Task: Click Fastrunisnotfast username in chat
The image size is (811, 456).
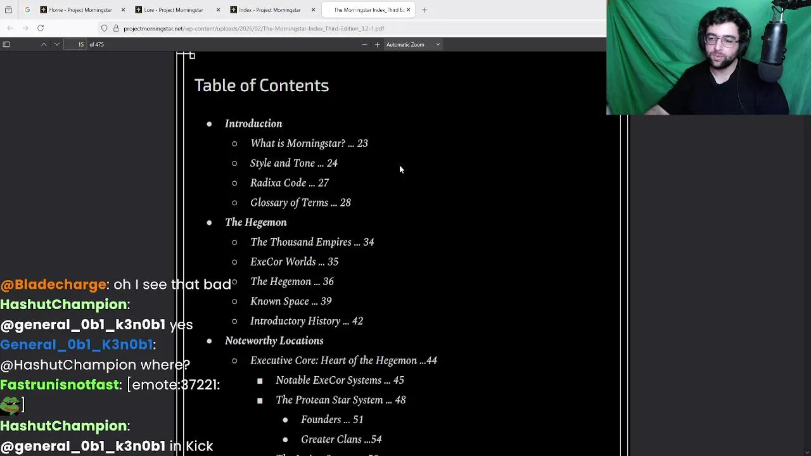Action: tap(60, 385)
